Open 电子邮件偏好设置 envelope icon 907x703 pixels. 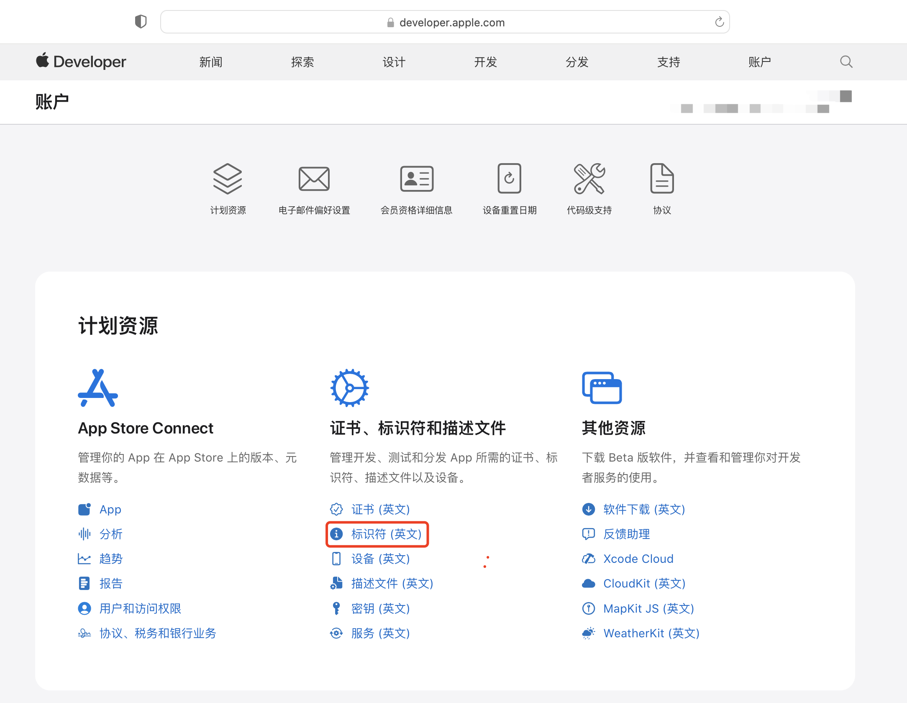point(314,179)
